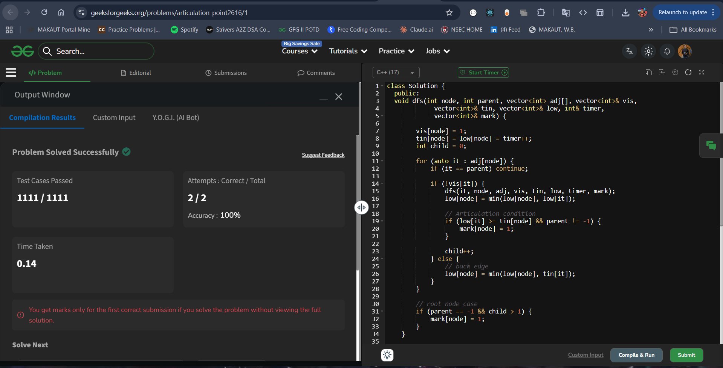Viewport: 723px width, 368px height.
Task: Expand the Courses menu
Action: click(x=300, y=51)
